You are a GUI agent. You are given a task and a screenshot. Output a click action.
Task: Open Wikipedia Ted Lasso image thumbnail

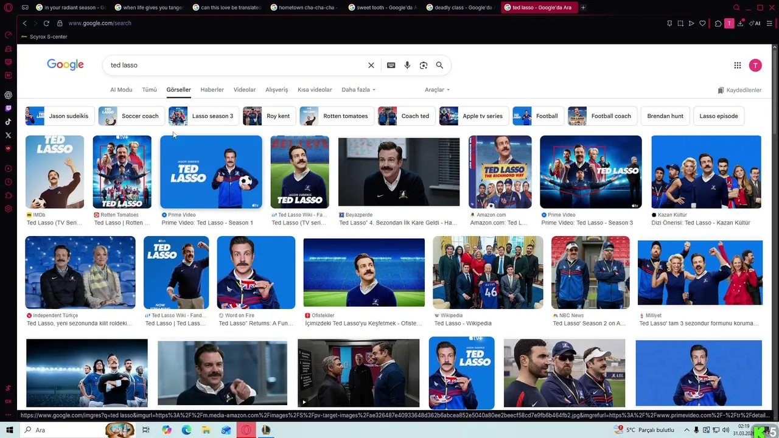click(488, 273)
